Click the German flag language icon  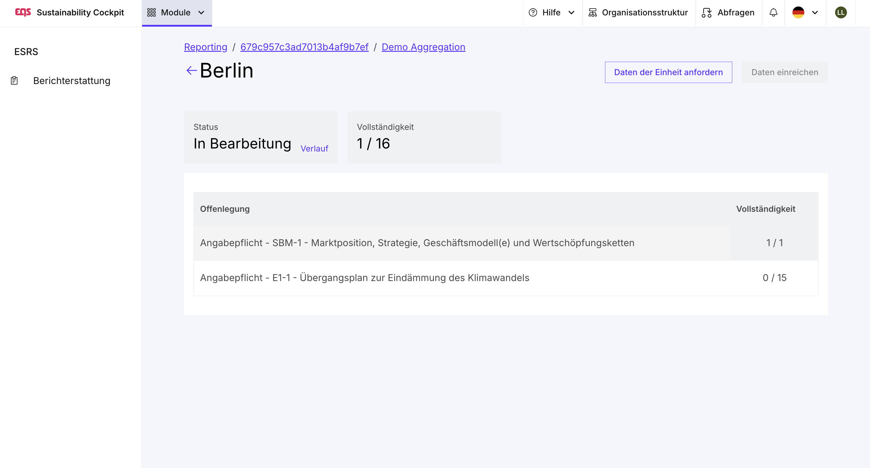pos(798,12)
